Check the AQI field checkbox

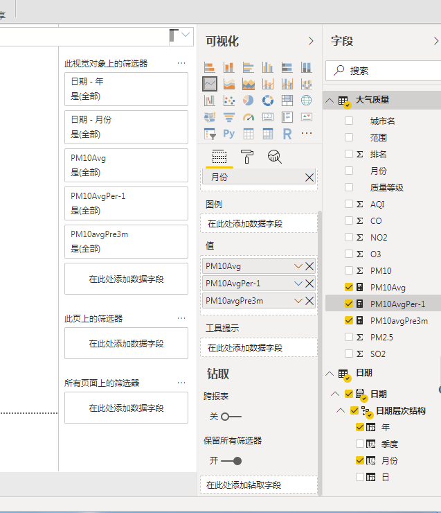tap(349, 204)
